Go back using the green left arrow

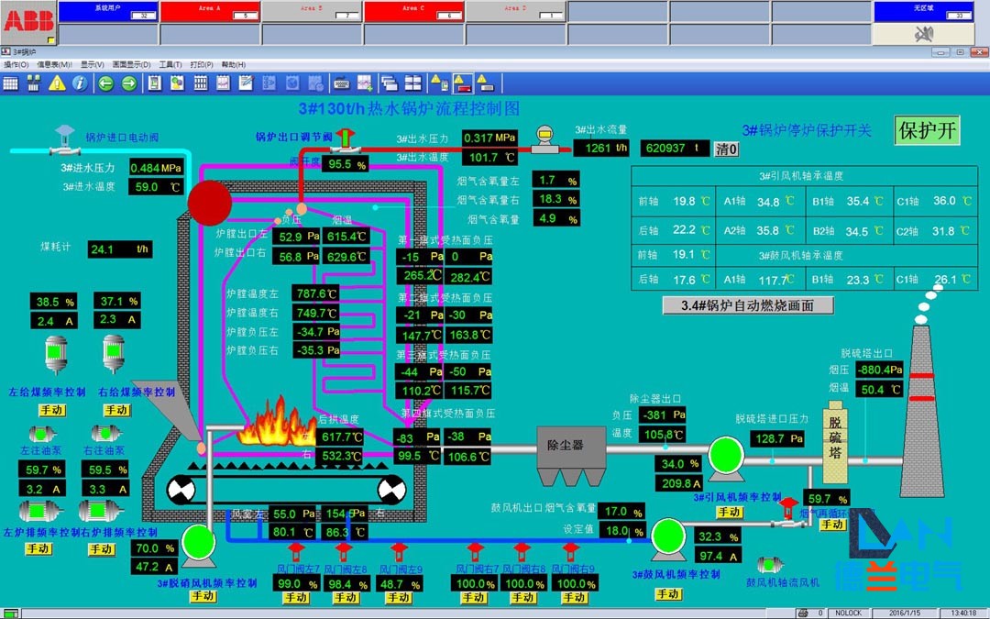pyautogui.click(x=105, y=83)
